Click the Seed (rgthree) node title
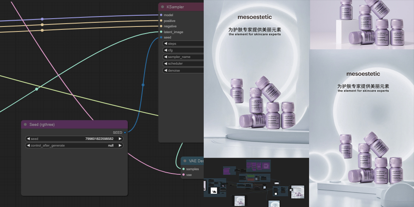The width and height of the screenshot is (414, 207). (x=42, y=125)
